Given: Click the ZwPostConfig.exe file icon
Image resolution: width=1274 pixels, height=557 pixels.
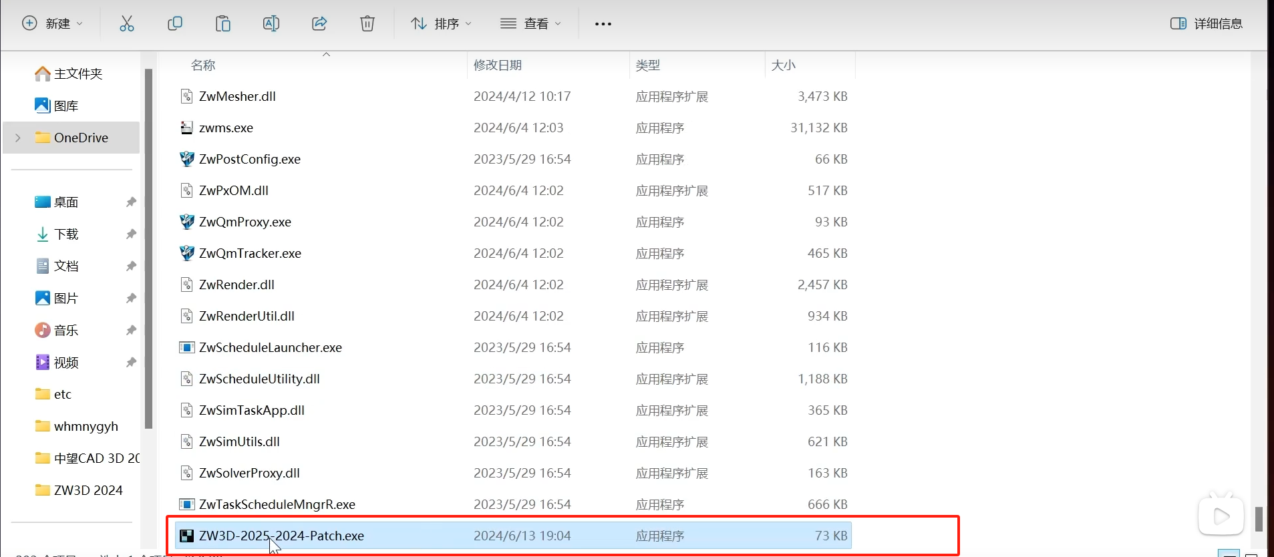Looking at the screenshot, I should click(187, 159).
